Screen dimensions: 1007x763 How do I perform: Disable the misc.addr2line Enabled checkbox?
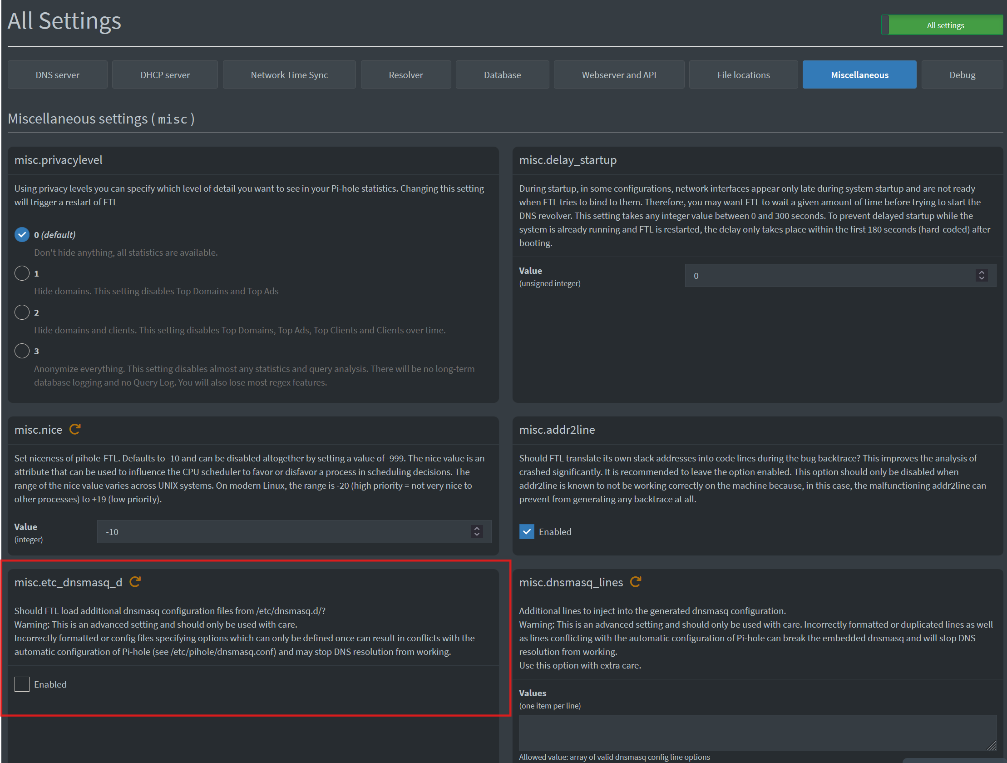coord(526,531)
